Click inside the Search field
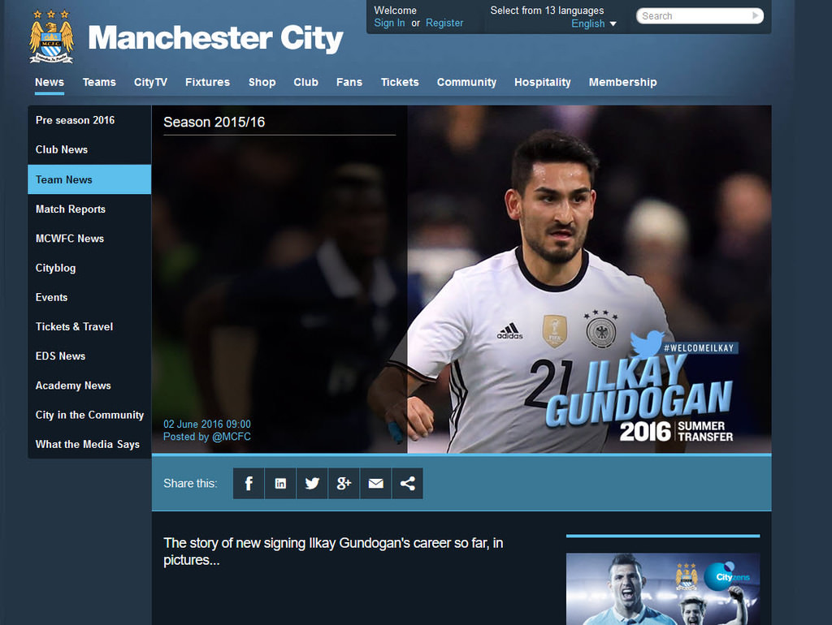Image resolution: width=832 pixels, height=625 pixels. click(x=693, y=15)
